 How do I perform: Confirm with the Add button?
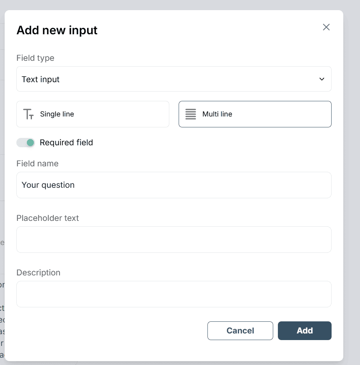click(305, 331)
